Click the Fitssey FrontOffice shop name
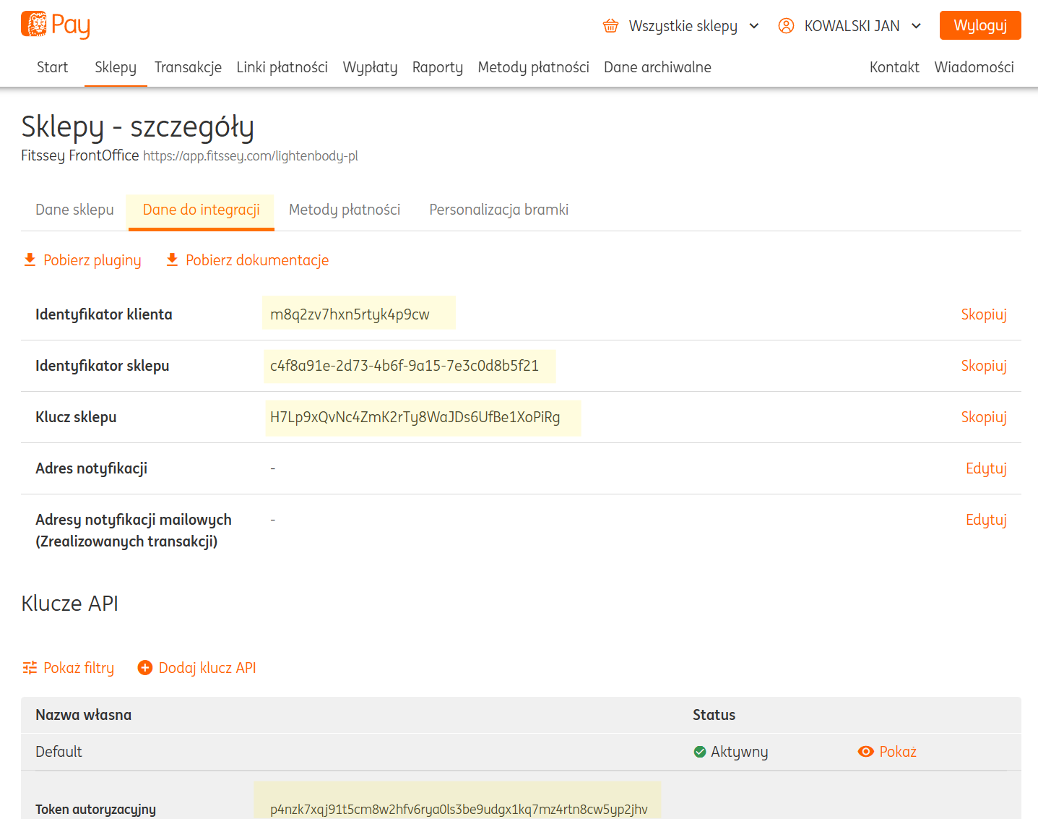Image resolution: width=1038 pixels, height=819 pixels. (x=79, y=155)
